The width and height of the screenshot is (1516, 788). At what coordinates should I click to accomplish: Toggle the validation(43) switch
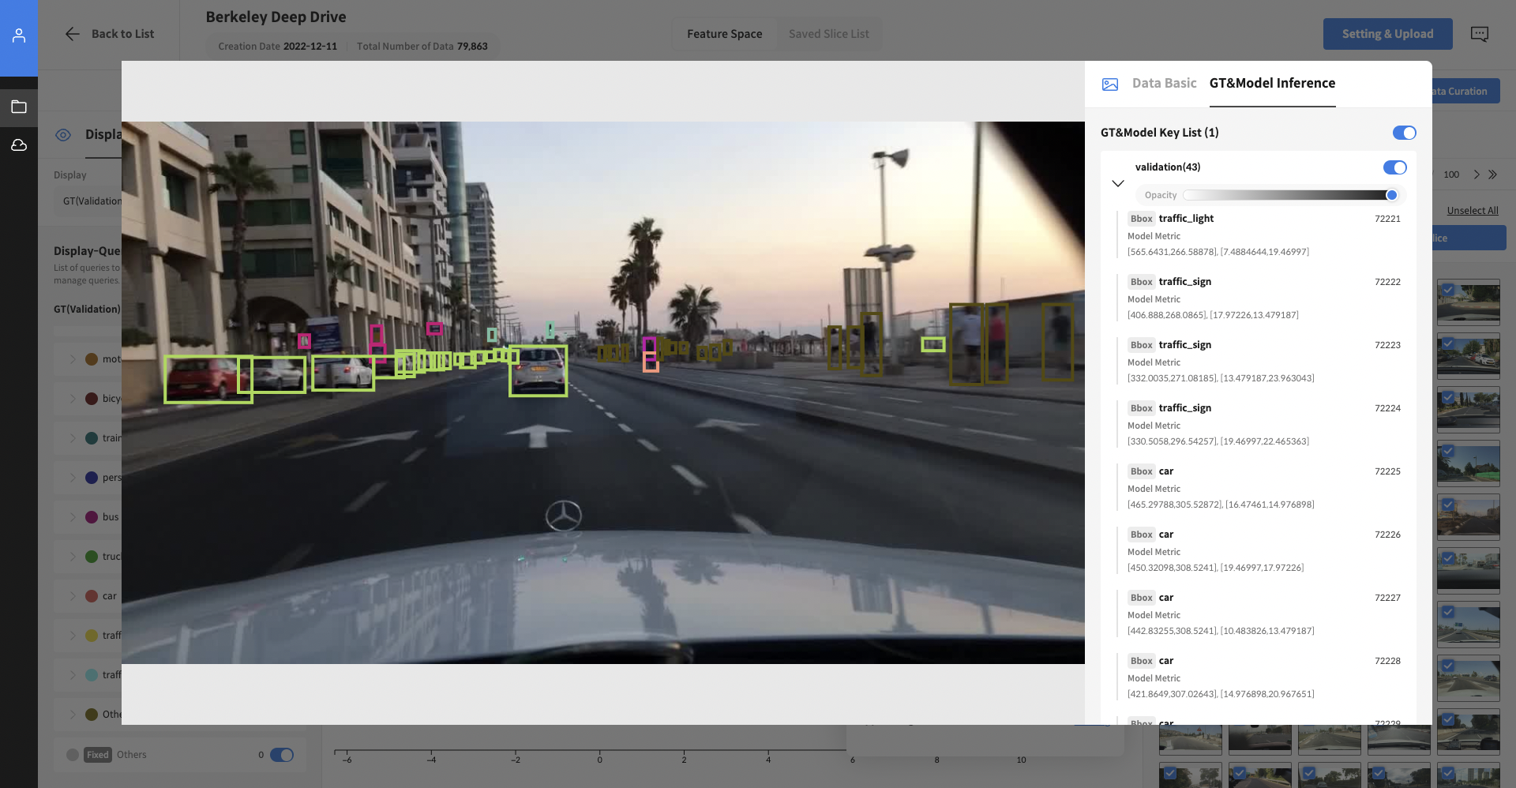[1394, 167]
